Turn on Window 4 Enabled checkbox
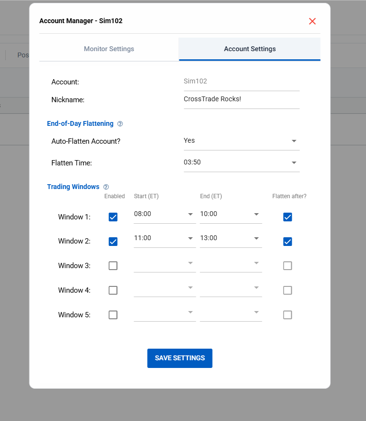 [113, 290]
